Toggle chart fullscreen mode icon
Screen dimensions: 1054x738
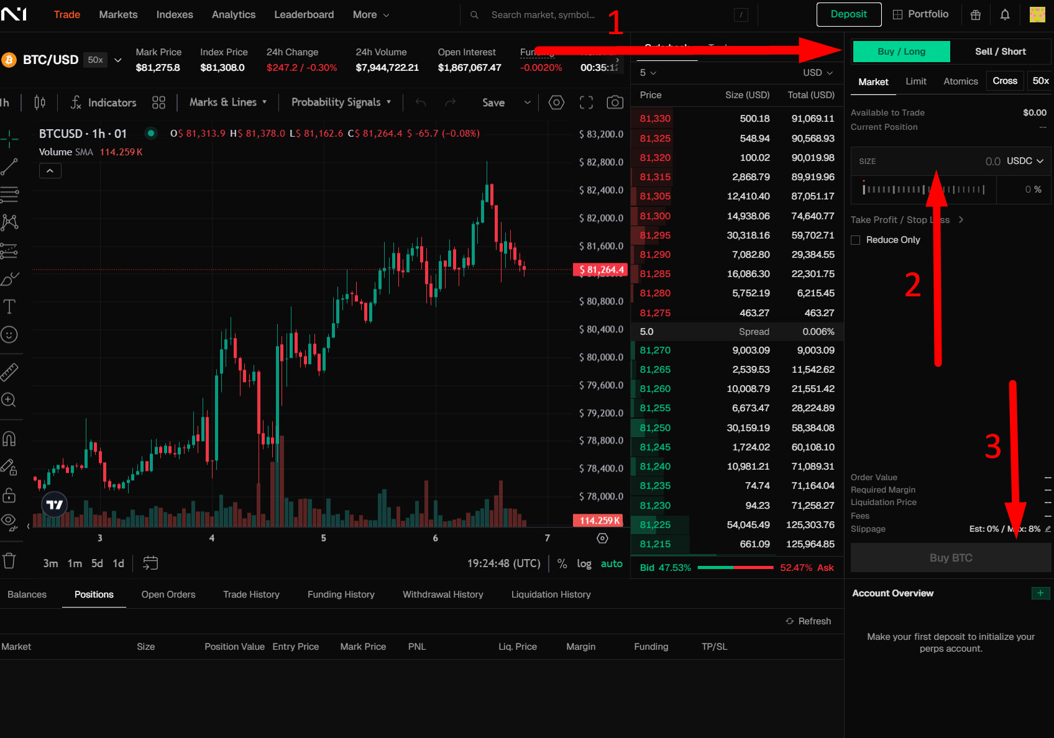coord(586,102)
